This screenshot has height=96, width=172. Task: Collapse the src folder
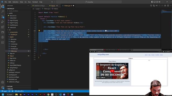tap(18, 30)
